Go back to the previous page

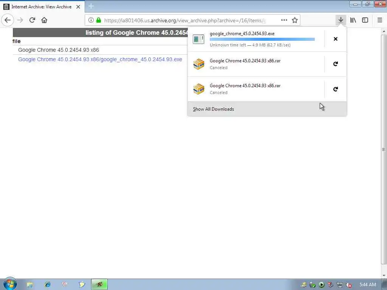(x=8, y=20)
